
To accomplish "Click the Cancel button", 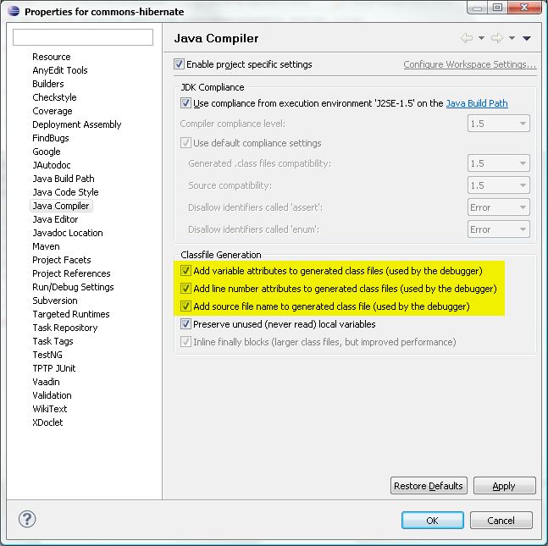I will (501, 520).
